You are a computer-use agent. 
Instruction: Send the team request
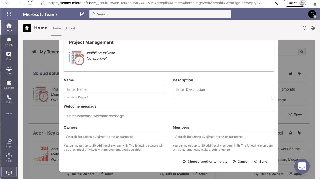[261, 162]
